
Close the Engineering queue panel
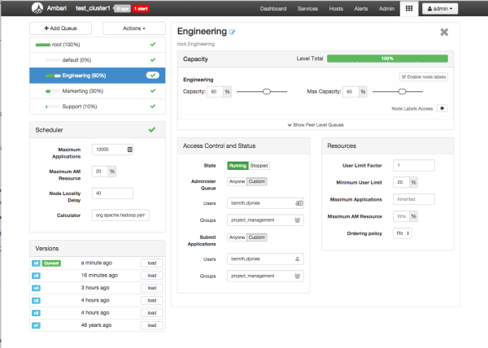[x=444, y=32]
